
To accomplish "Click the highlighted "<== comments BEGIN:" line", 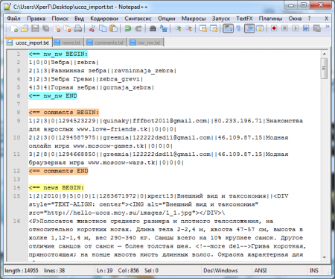I will 64,113.
